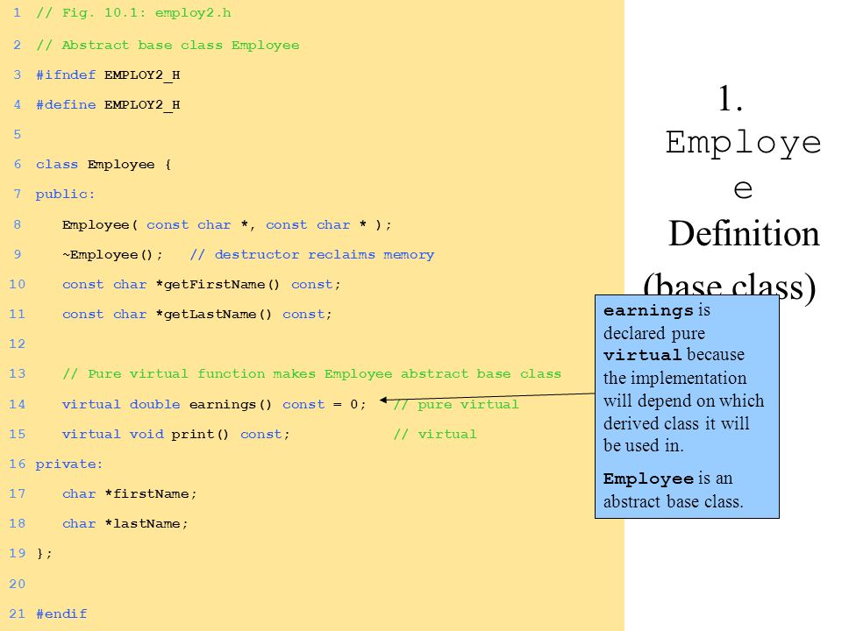Click the comment '// Abstract base class Employee'
This screenshot has width=842, height=631.
click(168, 45)
